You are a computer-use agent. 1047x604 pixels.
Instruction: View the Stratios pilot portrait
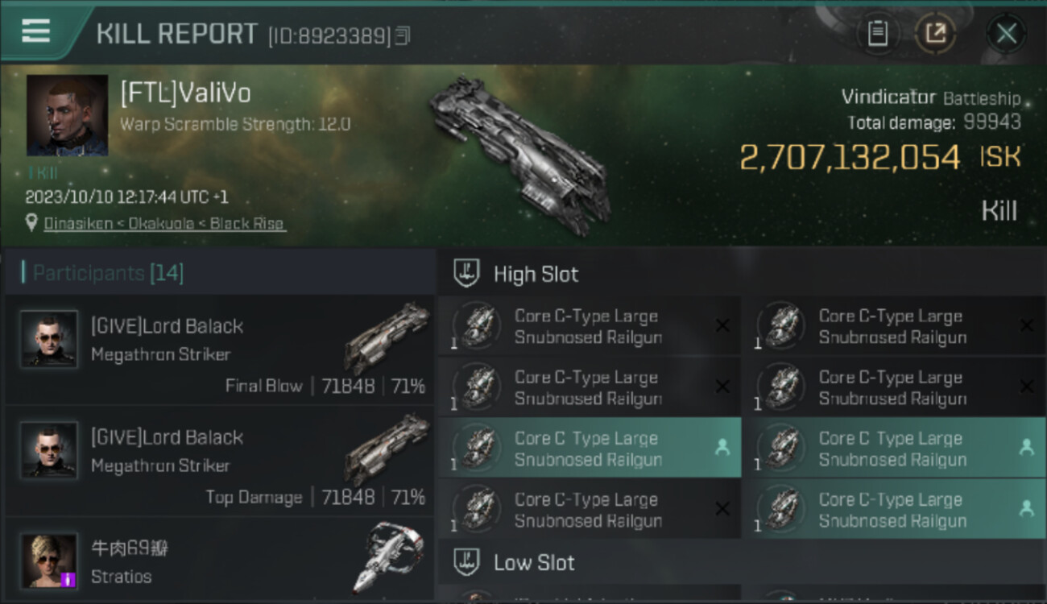point(49,561)
